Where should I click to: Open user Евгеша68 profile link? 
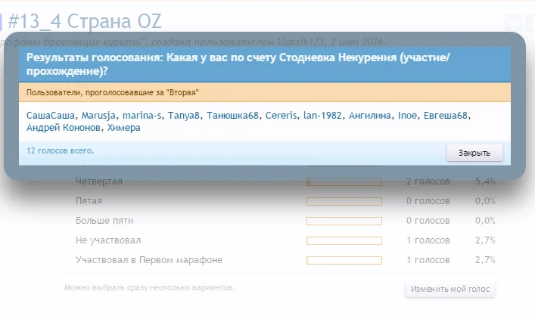(x=445, y=116)
